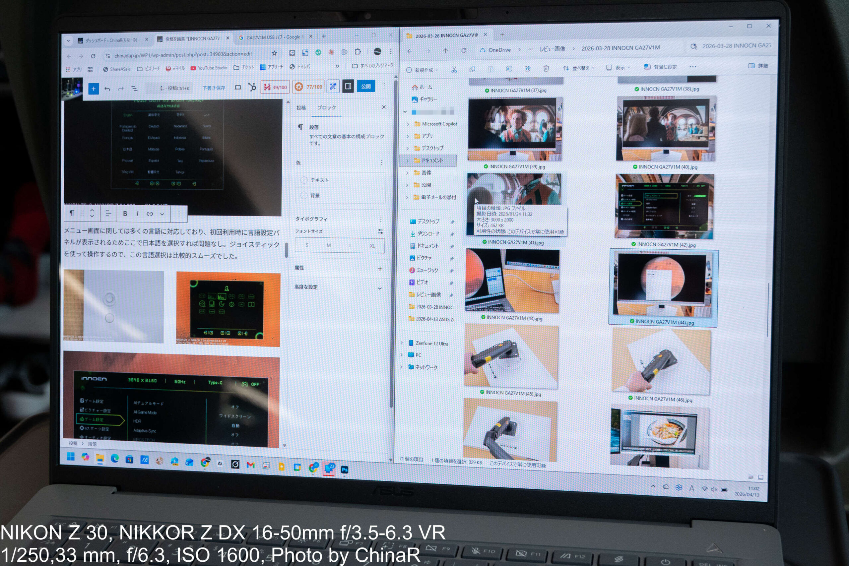
Task: Click the magic wand AI icon
Action: pos(333,86)
